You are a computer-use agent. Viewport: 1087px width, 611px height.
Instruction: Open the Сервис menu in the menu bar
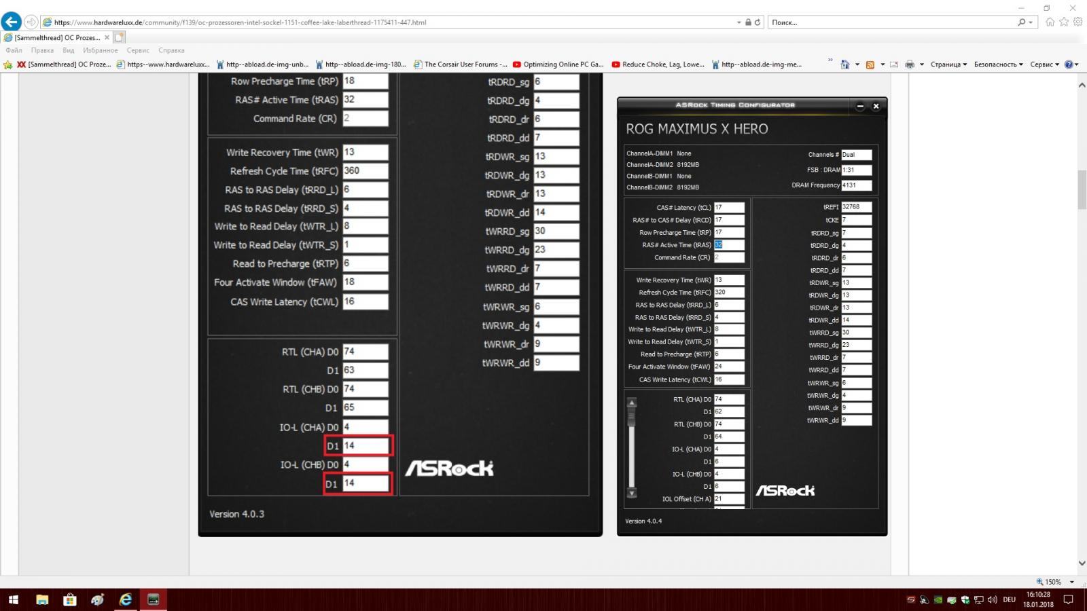tap(138, 50)
